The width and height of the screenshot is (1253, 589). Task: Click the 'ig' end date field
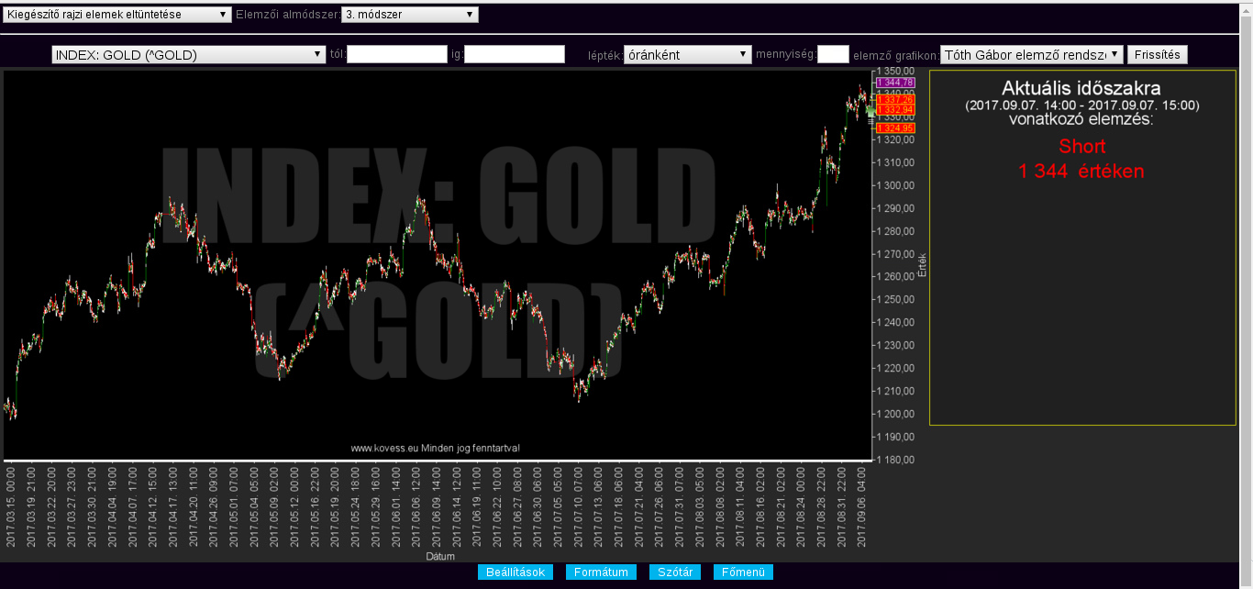point(515,55)
